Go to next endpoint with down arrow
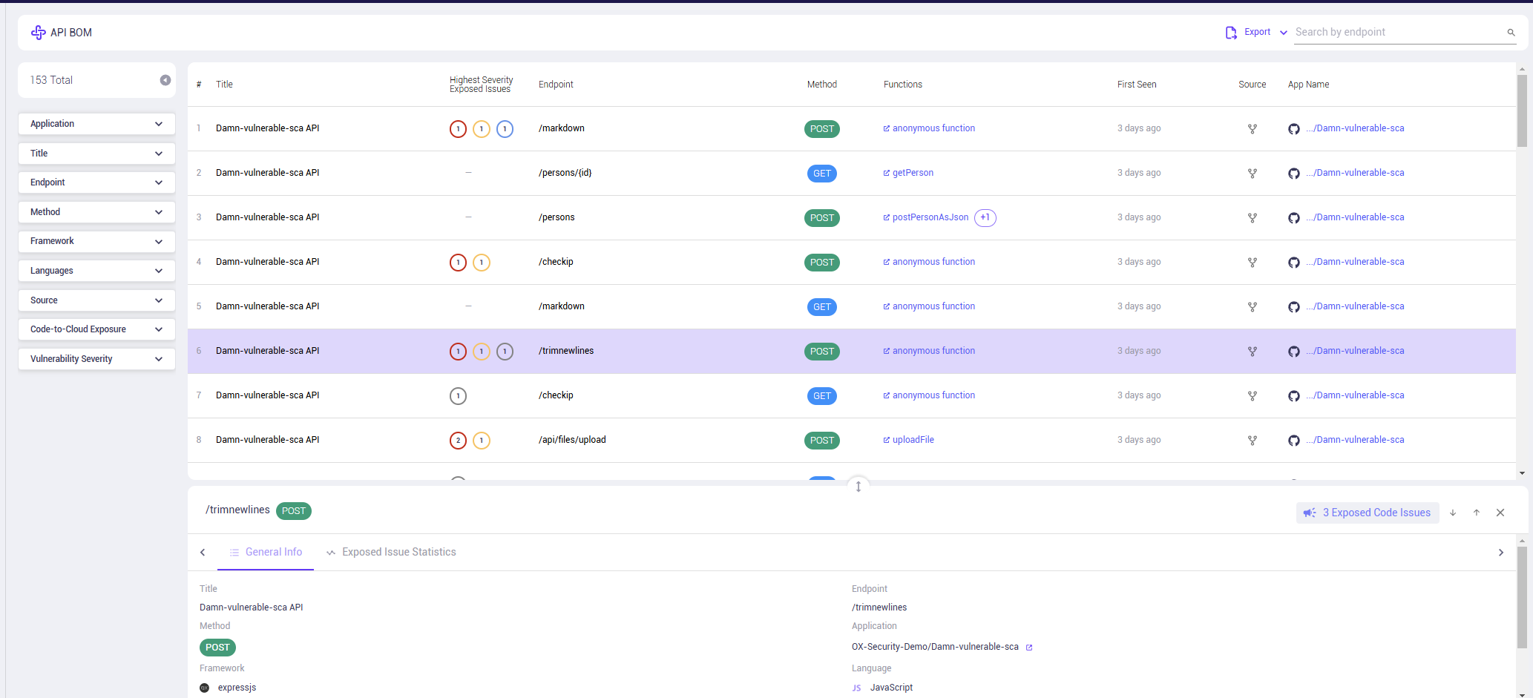This screenshot has height=698, width=1533. [1453, 513]
